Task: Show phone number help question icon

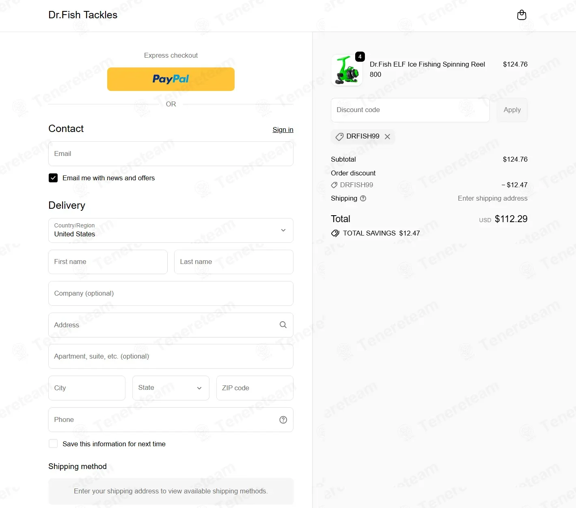Action: (283, 420)
